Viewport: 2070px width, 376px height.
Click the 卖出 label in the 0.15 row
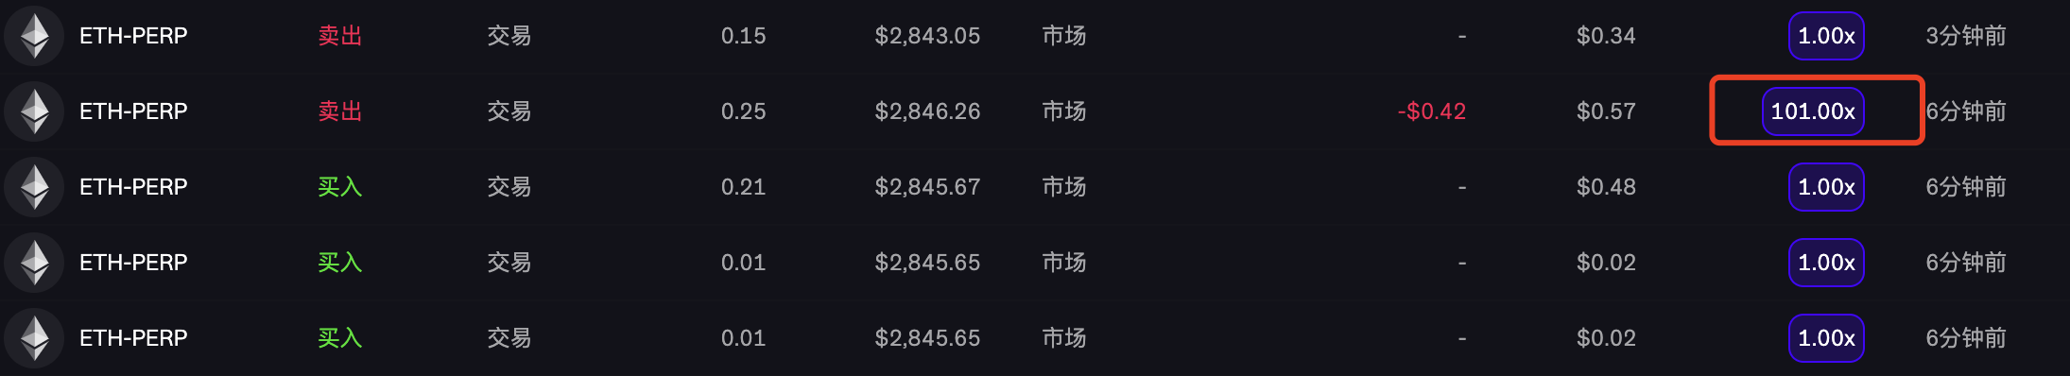point(340,36)
